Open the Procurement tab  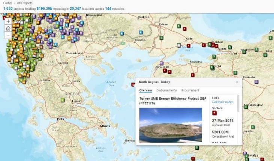(x=190, y=90)
